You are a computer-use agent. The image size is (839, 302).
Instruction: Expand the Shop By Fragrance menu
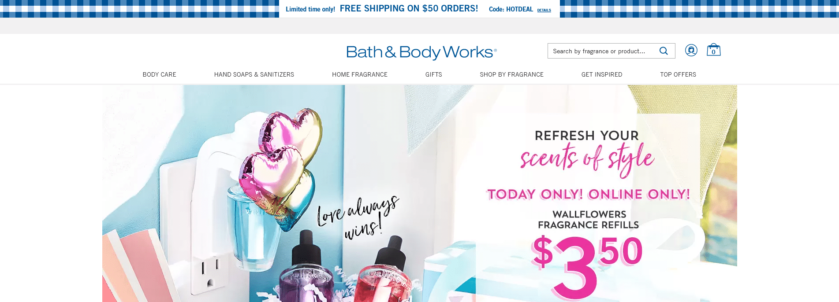512,74
